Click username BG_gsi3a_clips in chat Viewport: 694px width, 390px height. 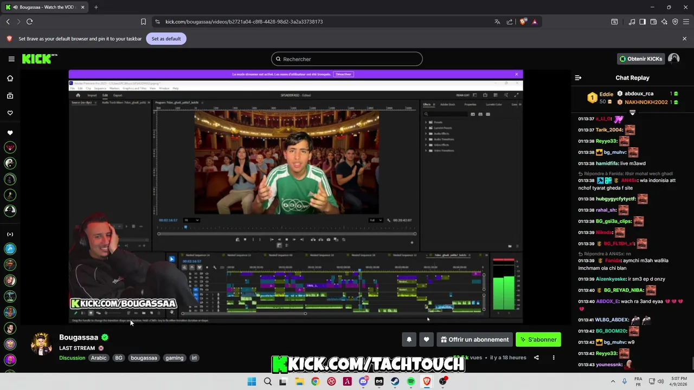point(613,222)
